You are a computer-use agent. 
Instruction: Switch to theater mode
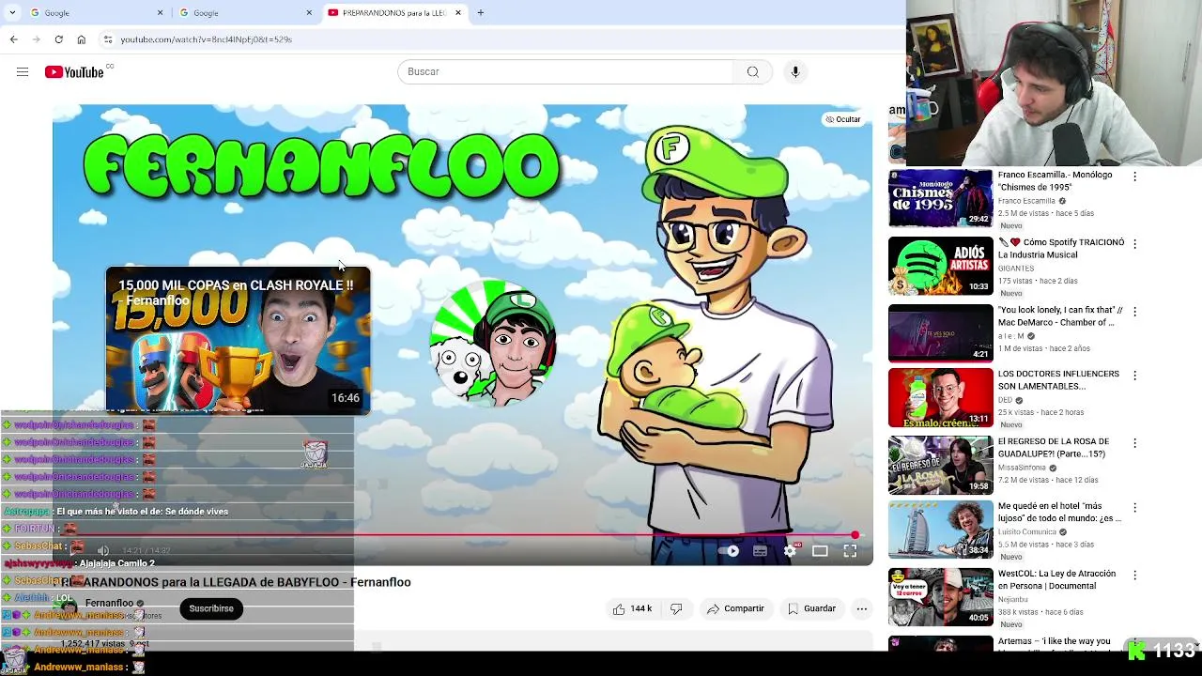(820, 551)
